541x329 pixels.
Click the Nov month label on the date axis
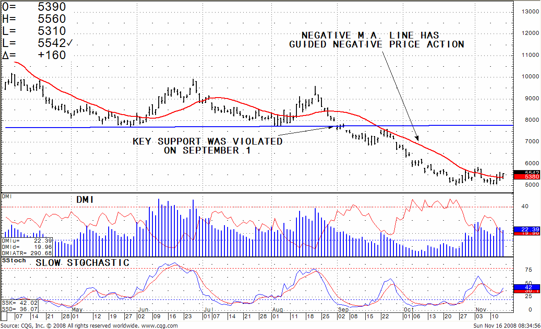(x=481, y=309)
